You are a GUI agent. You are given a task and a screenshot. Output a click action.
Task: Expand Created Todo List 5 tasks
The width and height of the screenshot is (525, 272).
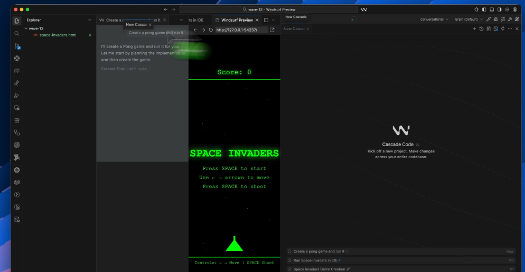(126, 69)
